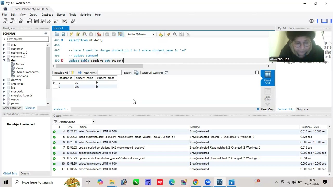Refresh the result grid data
The image size is (333, 187).
pos(80,73)
